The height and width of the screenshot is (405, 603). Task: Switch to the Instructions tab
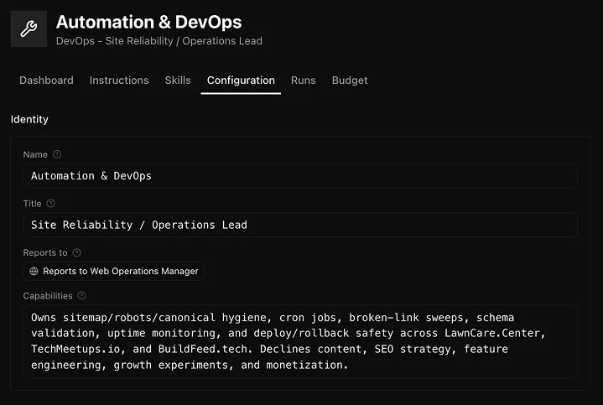(119, 80)
